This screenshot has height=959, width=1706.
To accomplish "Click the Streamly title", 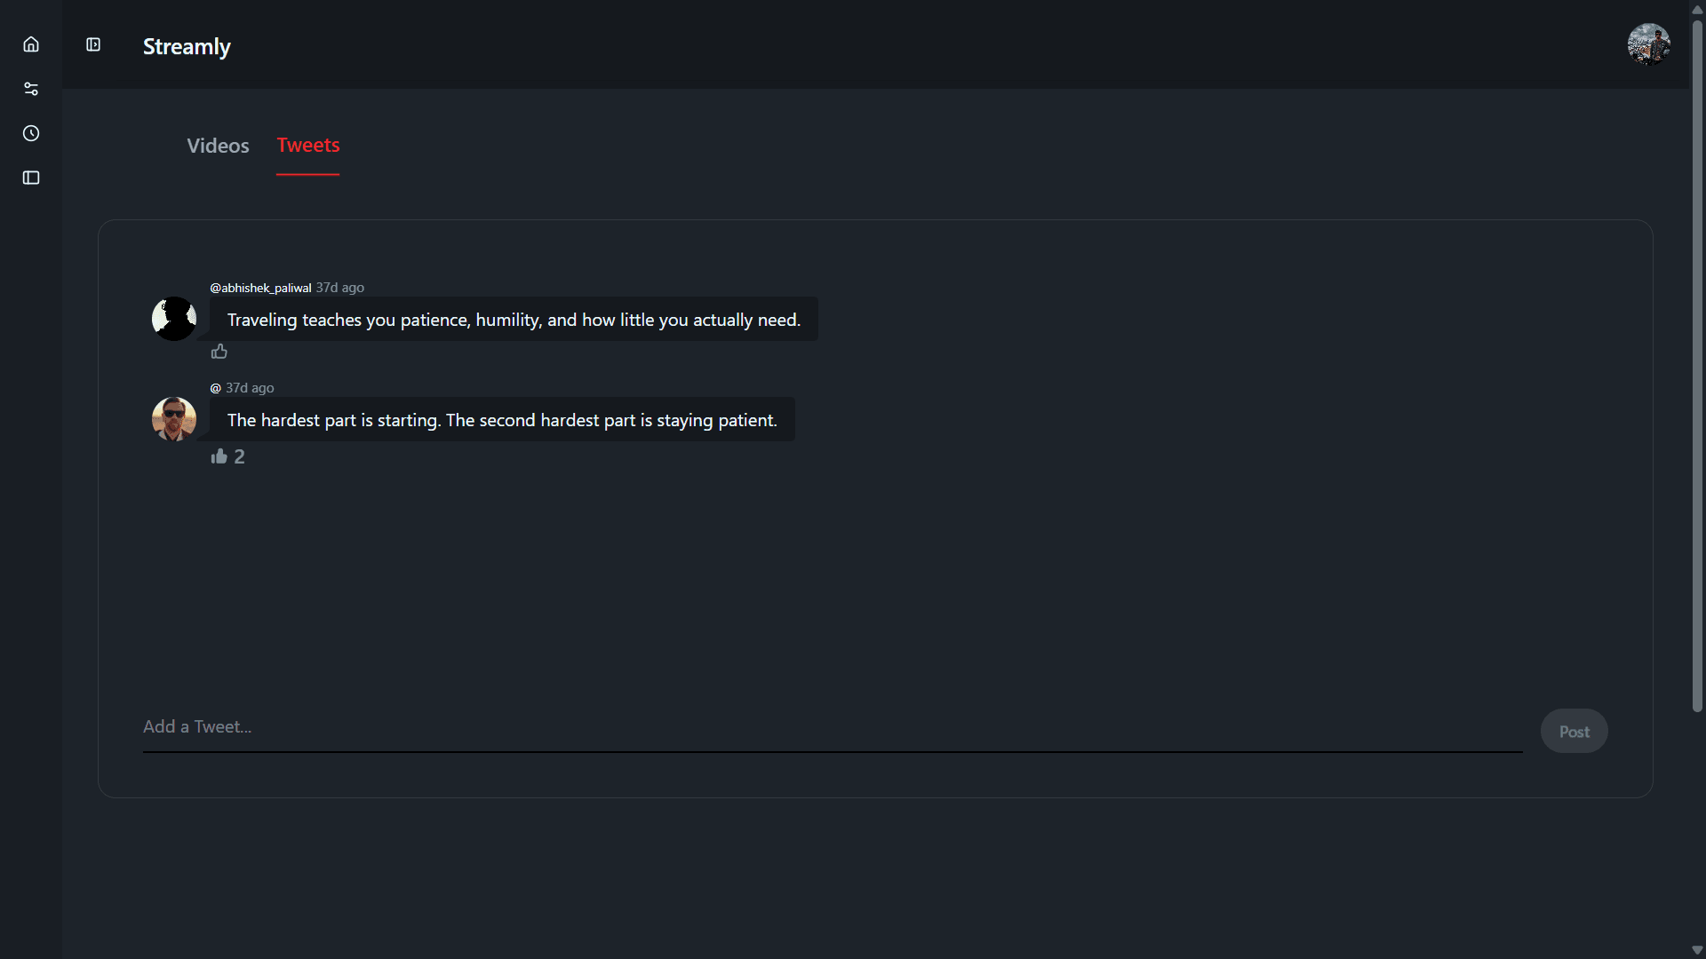I will tap(186, 46).
